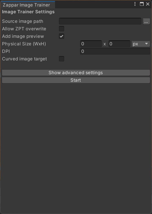This screenshot has width=152, height=214.
Task: Expand the advanced settings section
Action: point(76,72)
